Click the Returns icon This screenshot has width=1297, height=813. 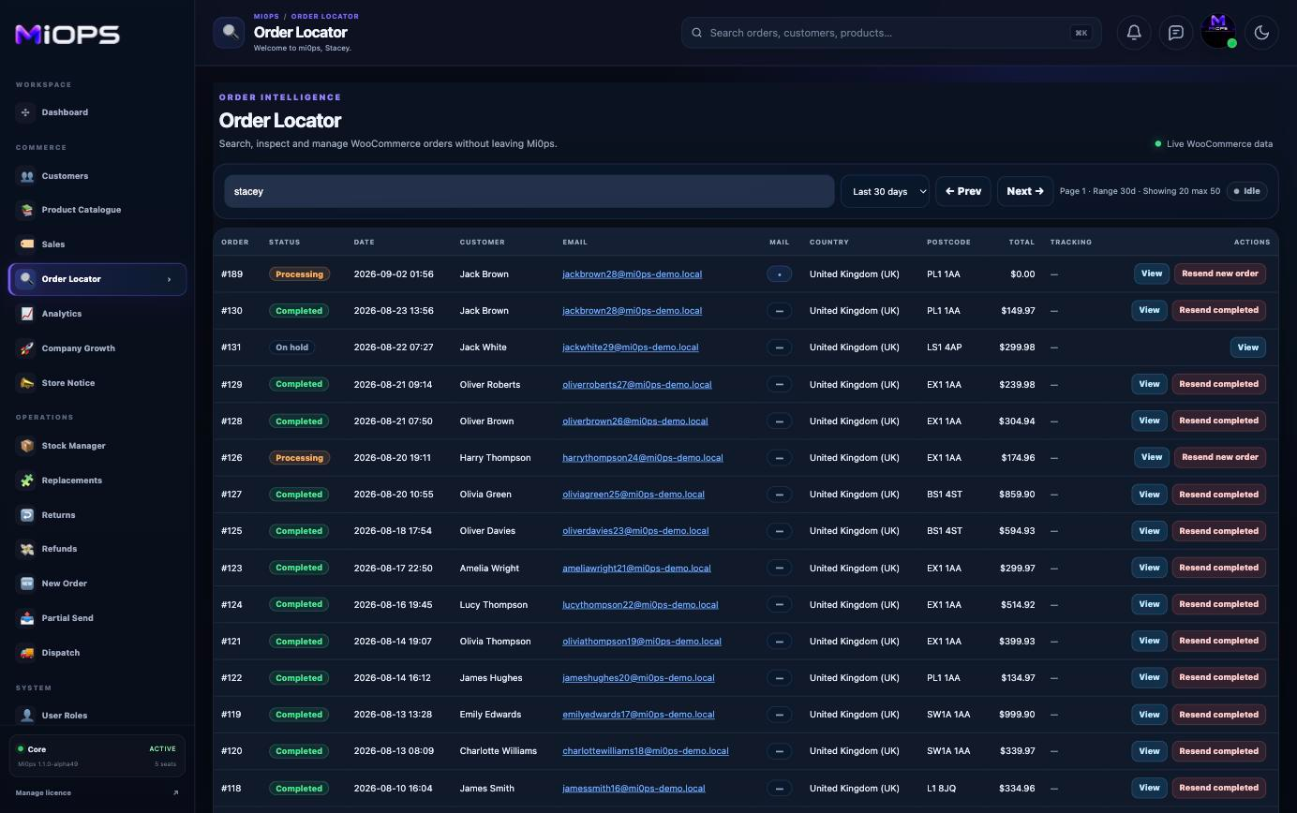coord(26,515)
